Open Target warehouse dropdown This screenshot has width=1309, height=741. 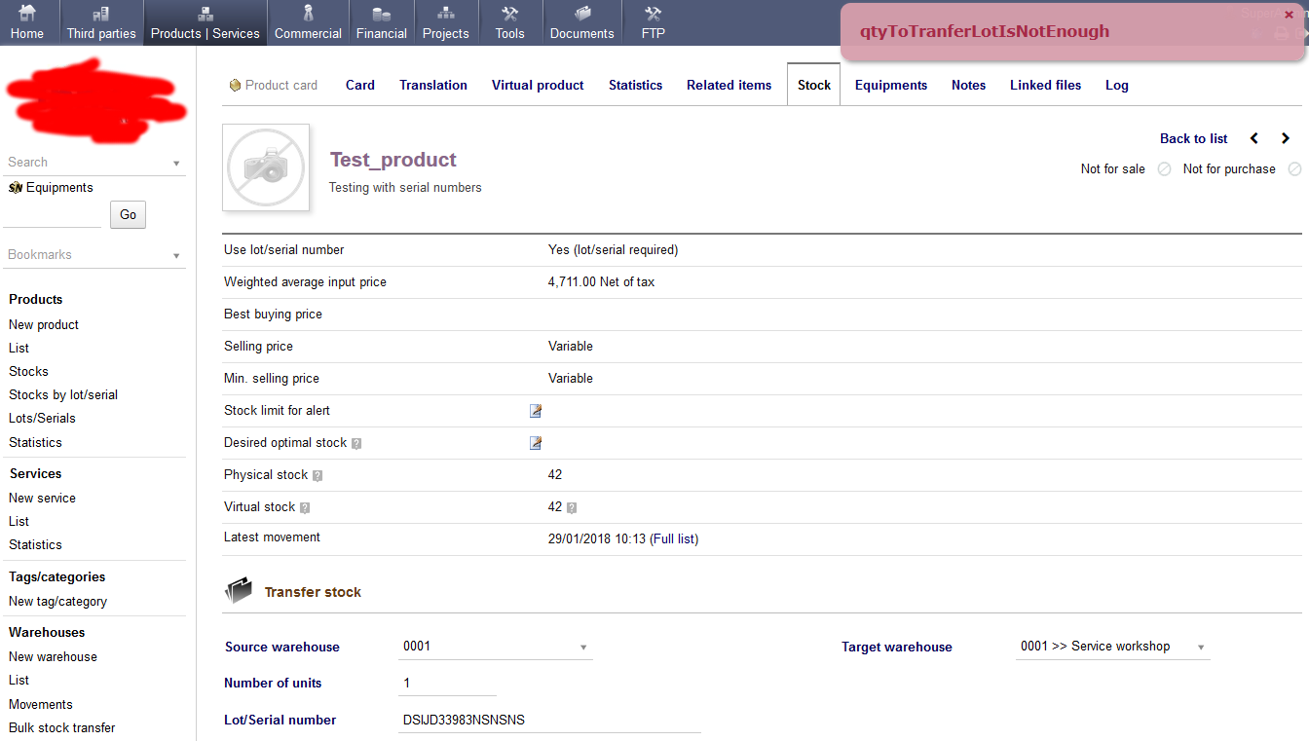point(1113,647)
